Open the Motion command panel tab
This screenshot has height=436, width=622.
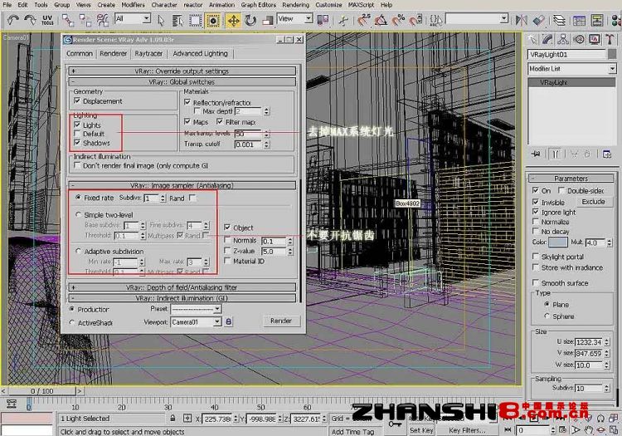click(x=579, y=39)
